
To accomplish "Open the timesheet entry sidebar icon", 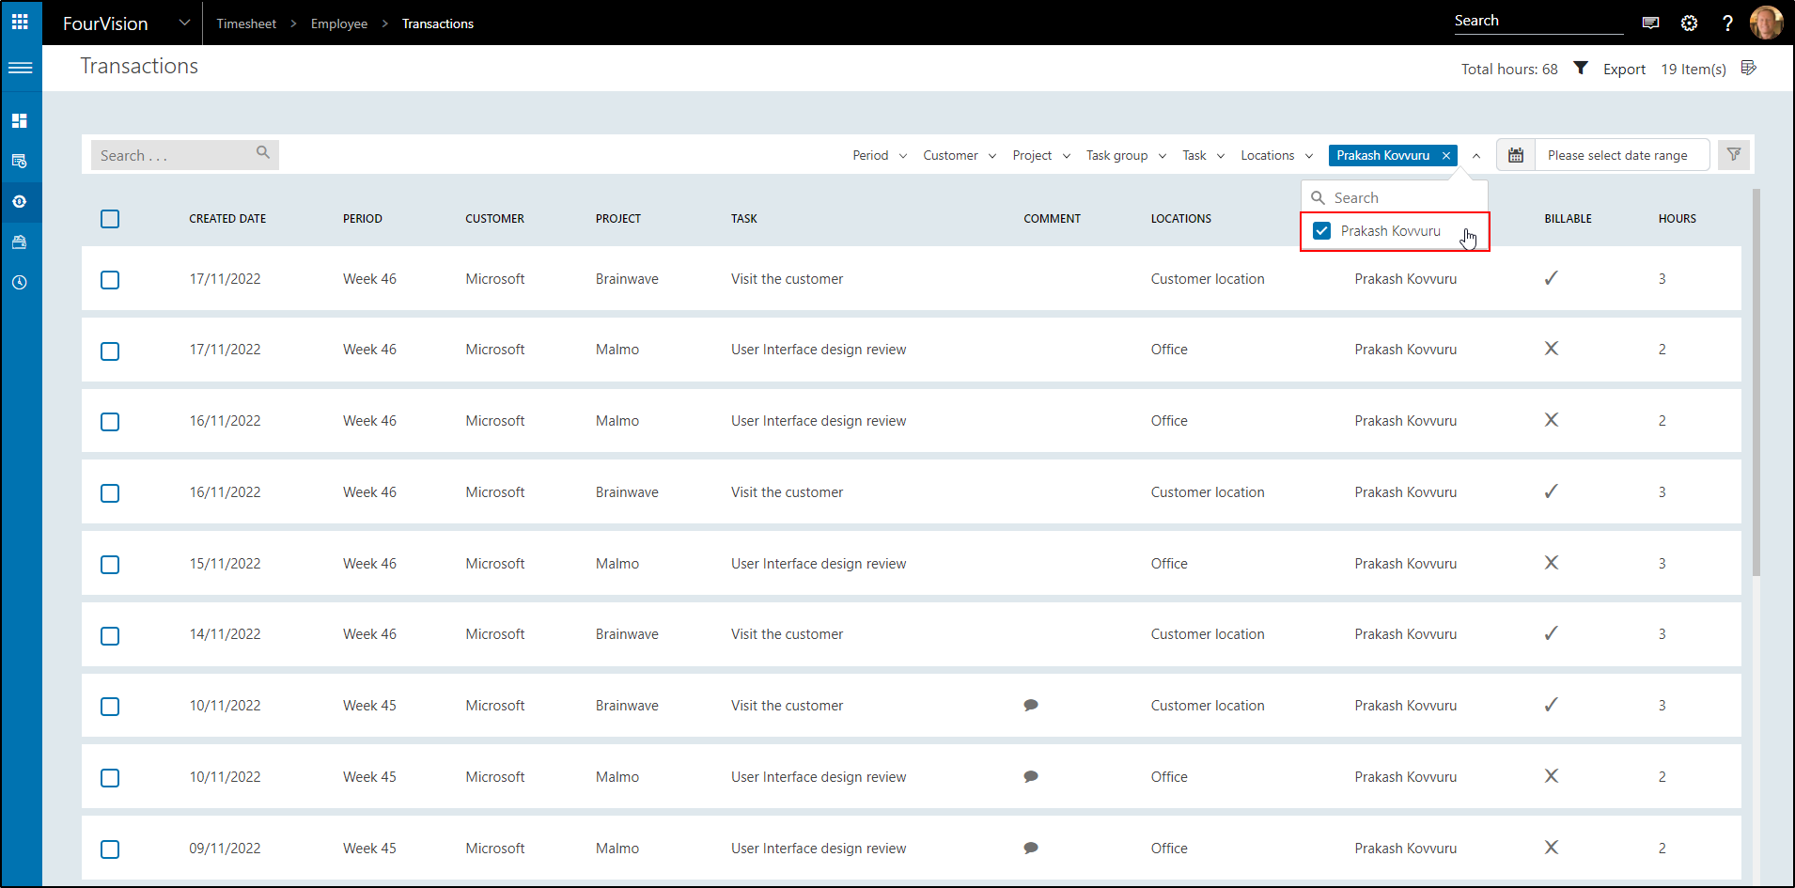I will pyautogui.click(x=20, y=161).
